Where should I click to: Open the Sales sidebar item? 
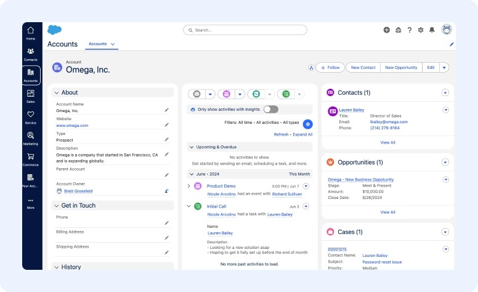[x=30, y=96]
